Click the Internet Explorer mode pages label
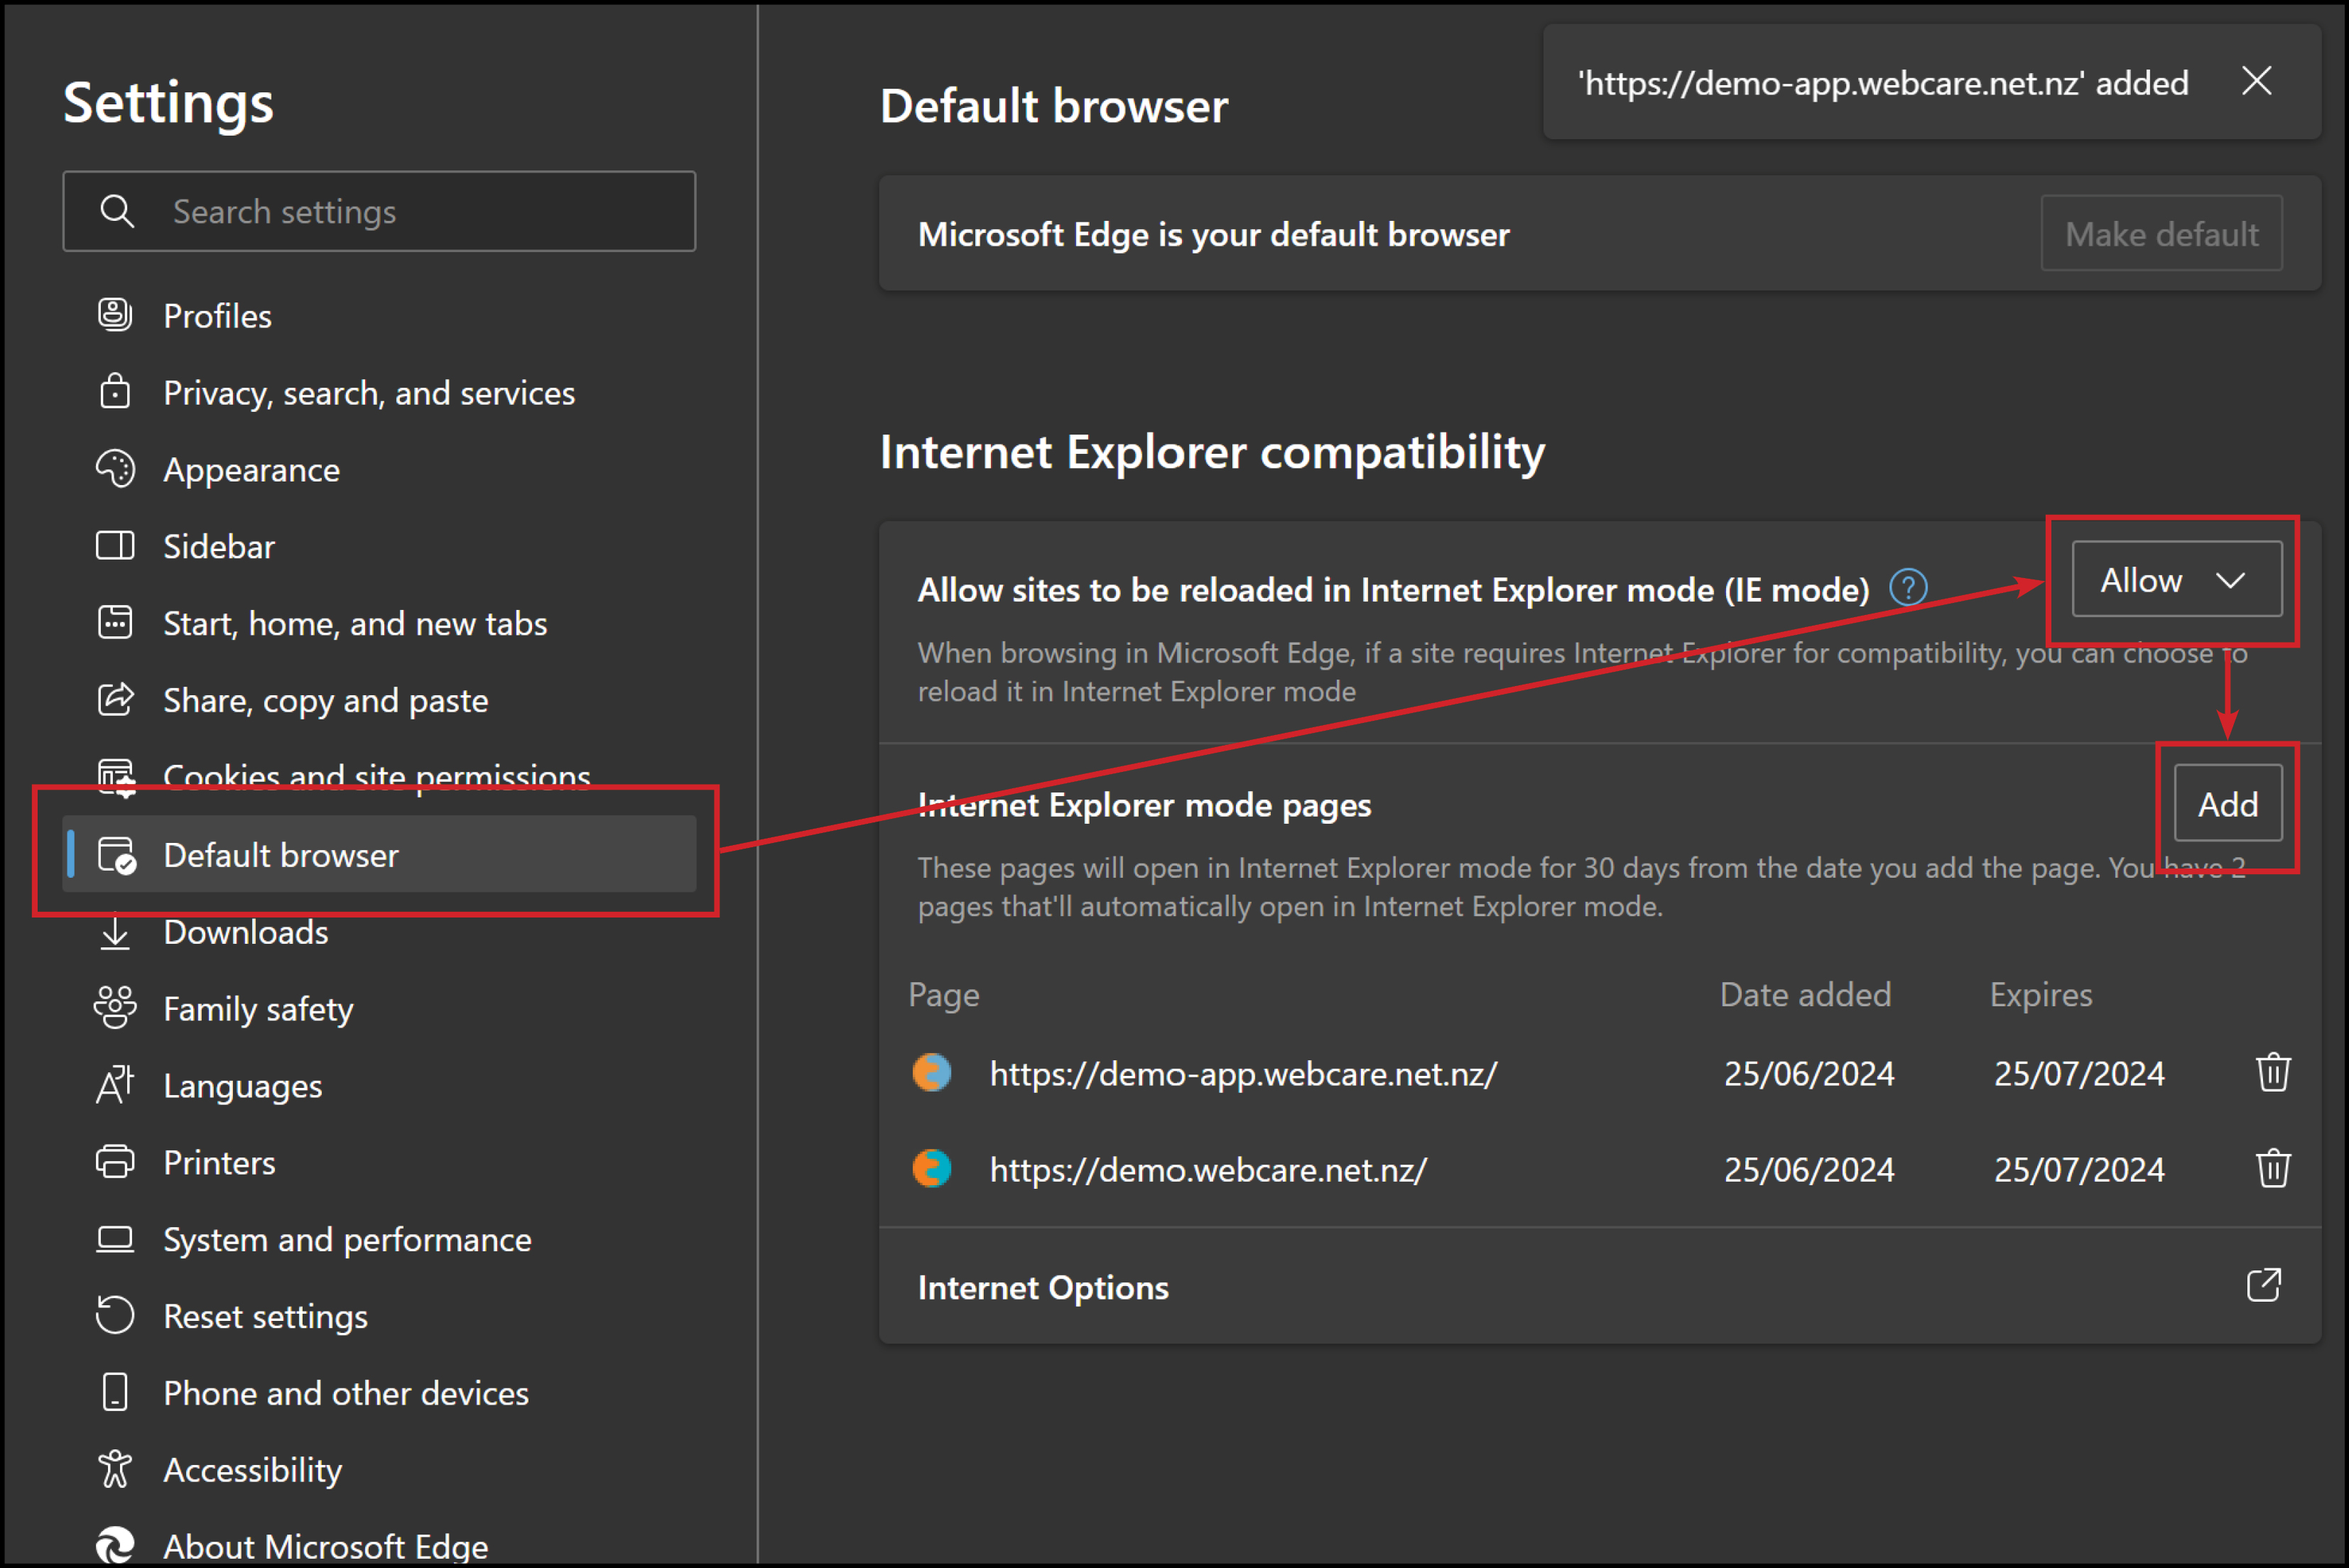The image size is (2349, 1568). 1144,805
